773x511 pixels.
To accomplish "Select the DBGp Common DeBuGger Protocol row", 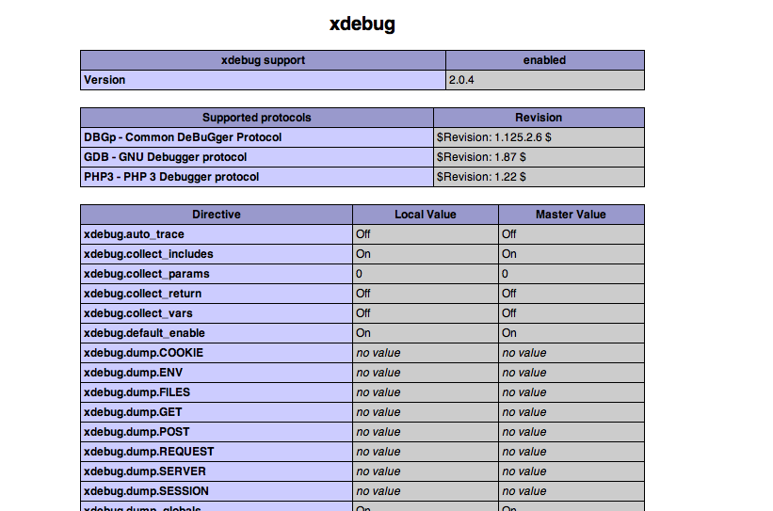I will coord(362,137).
